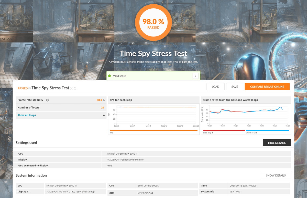307x198 pixels.
Task: Click the orange FPS legend bar
Action: (154, 130)
